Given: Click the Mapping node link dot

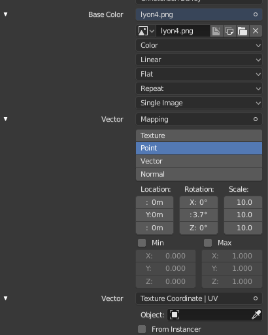Looking at the screenshot, I should tap(256, 119).
